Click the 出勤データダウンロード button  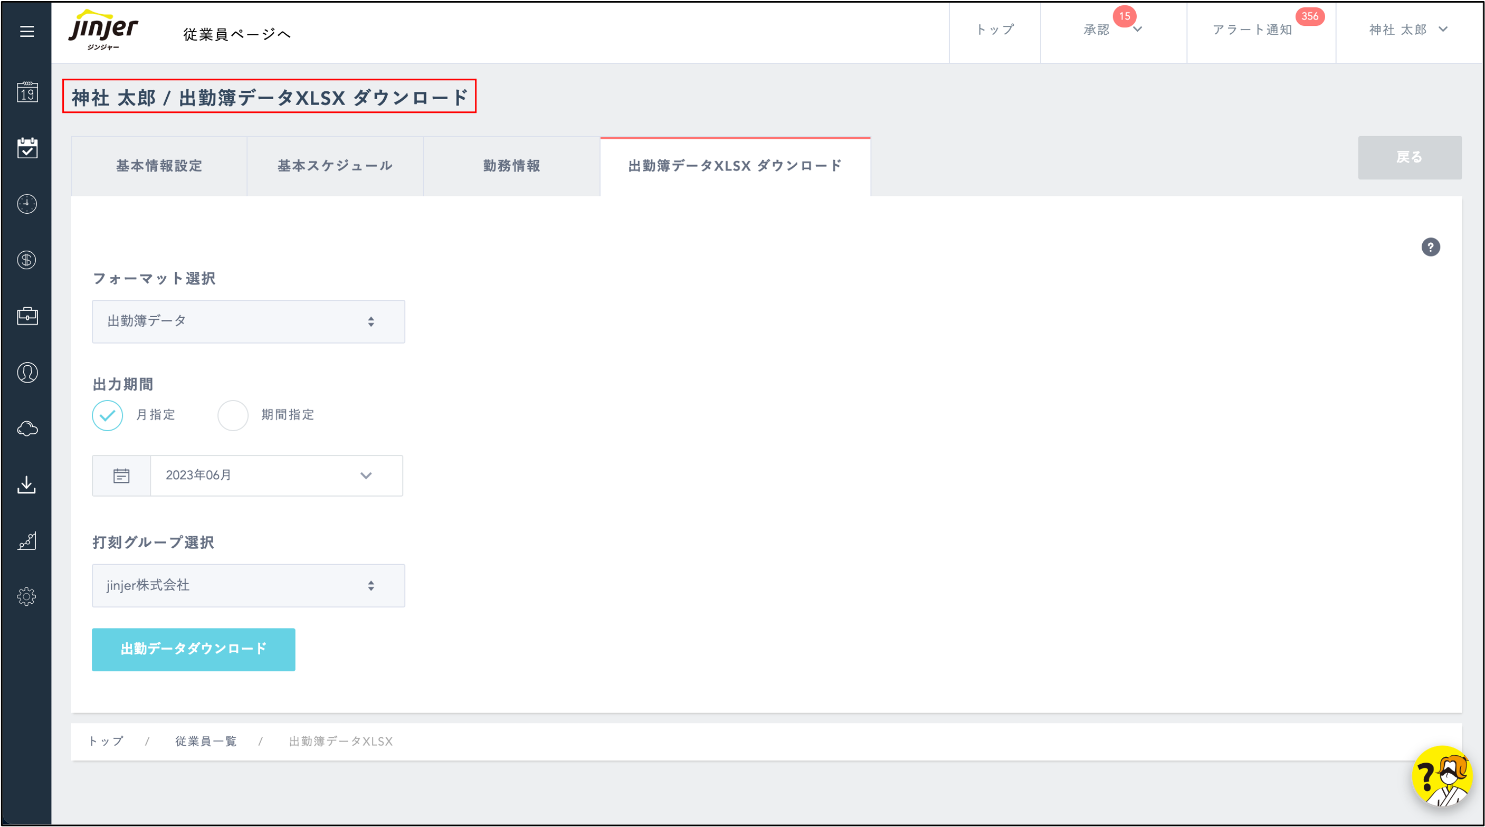pos(193,649)
